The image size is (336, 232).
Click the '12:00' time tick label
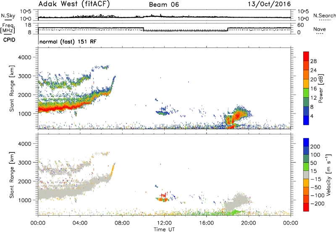pos(164,223)
